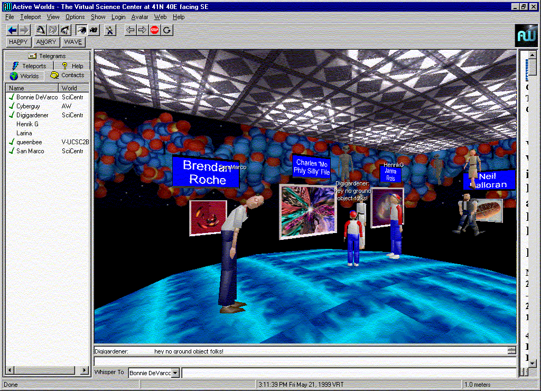Trigger the ANGRY avatar gesture

point(46,42)
